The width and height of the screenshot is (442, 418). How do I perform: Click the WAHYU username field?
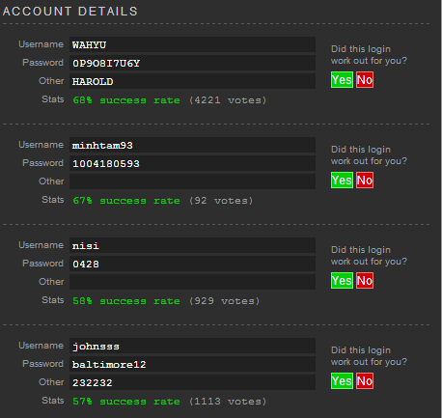[192, 44]
